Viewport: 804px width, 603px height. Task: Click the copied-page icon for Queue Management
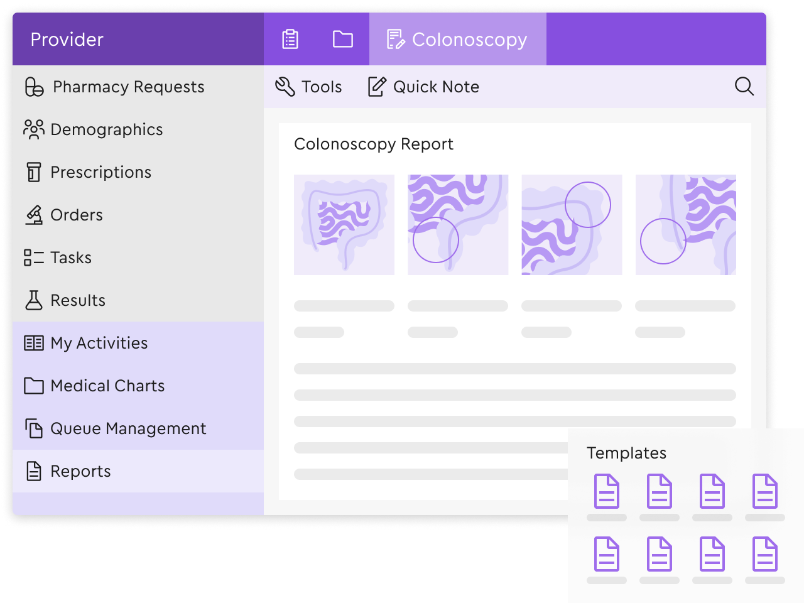(x=33, y=428)
